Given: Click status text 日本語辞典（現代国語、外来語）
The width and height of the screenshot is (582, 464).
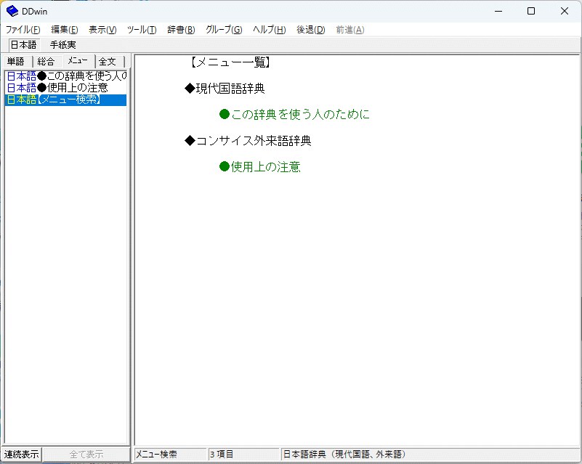Looking at the screenshot, I should [344, 455].
